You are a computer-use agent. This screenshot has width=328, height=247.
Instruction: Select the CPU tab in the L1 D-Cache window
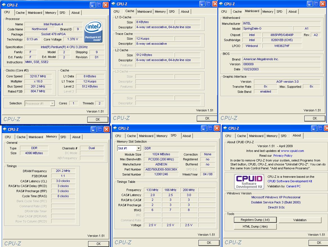(117, 12)
